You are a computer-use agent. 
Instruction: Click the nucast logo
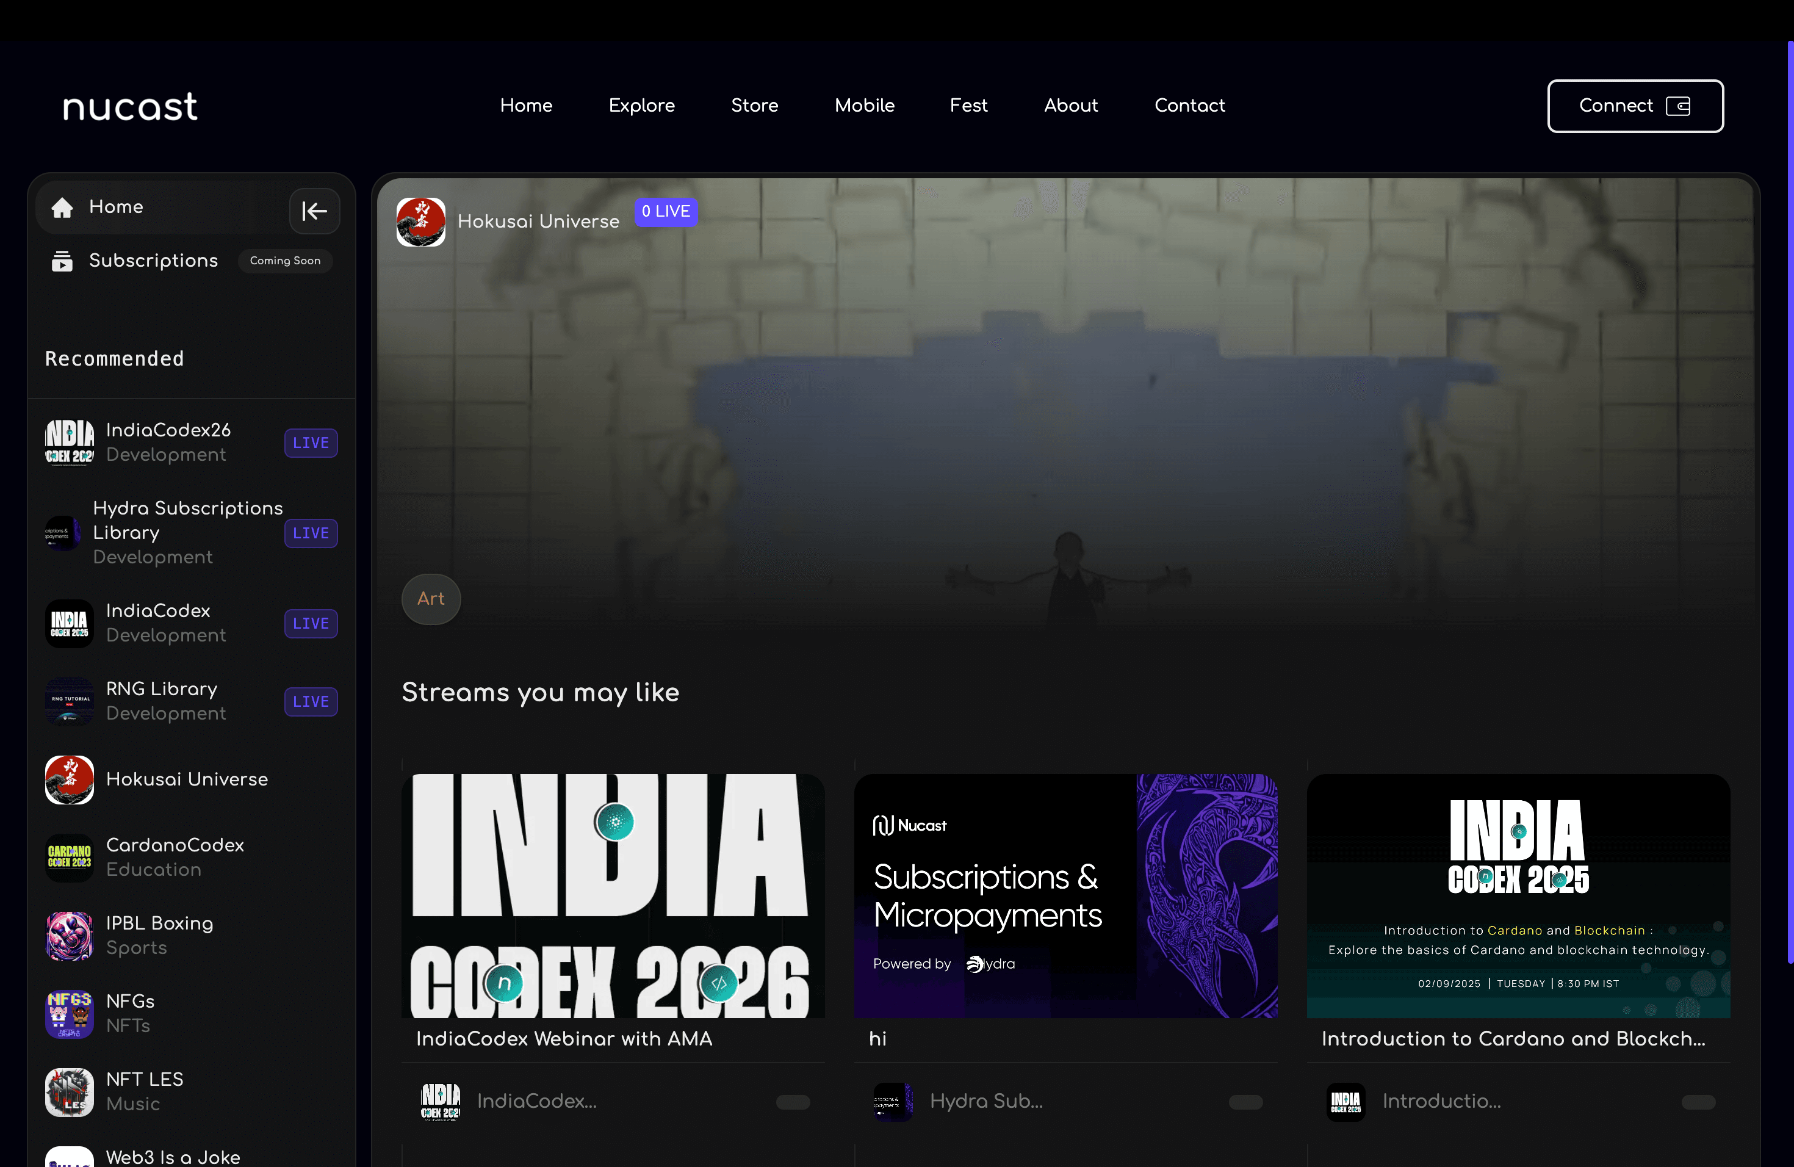coord(129,106)
